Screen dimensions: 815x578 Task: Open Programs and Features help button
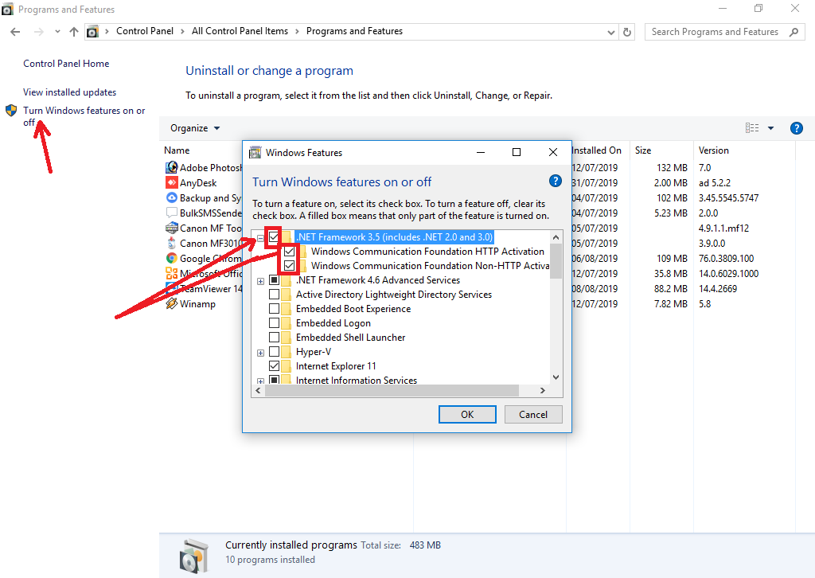point(796,128)
